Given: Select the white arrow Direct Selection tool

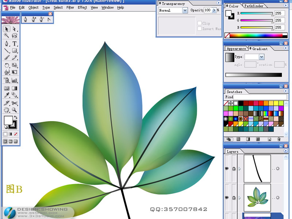Looking at the screenshot, I should (x=14, y=29).
